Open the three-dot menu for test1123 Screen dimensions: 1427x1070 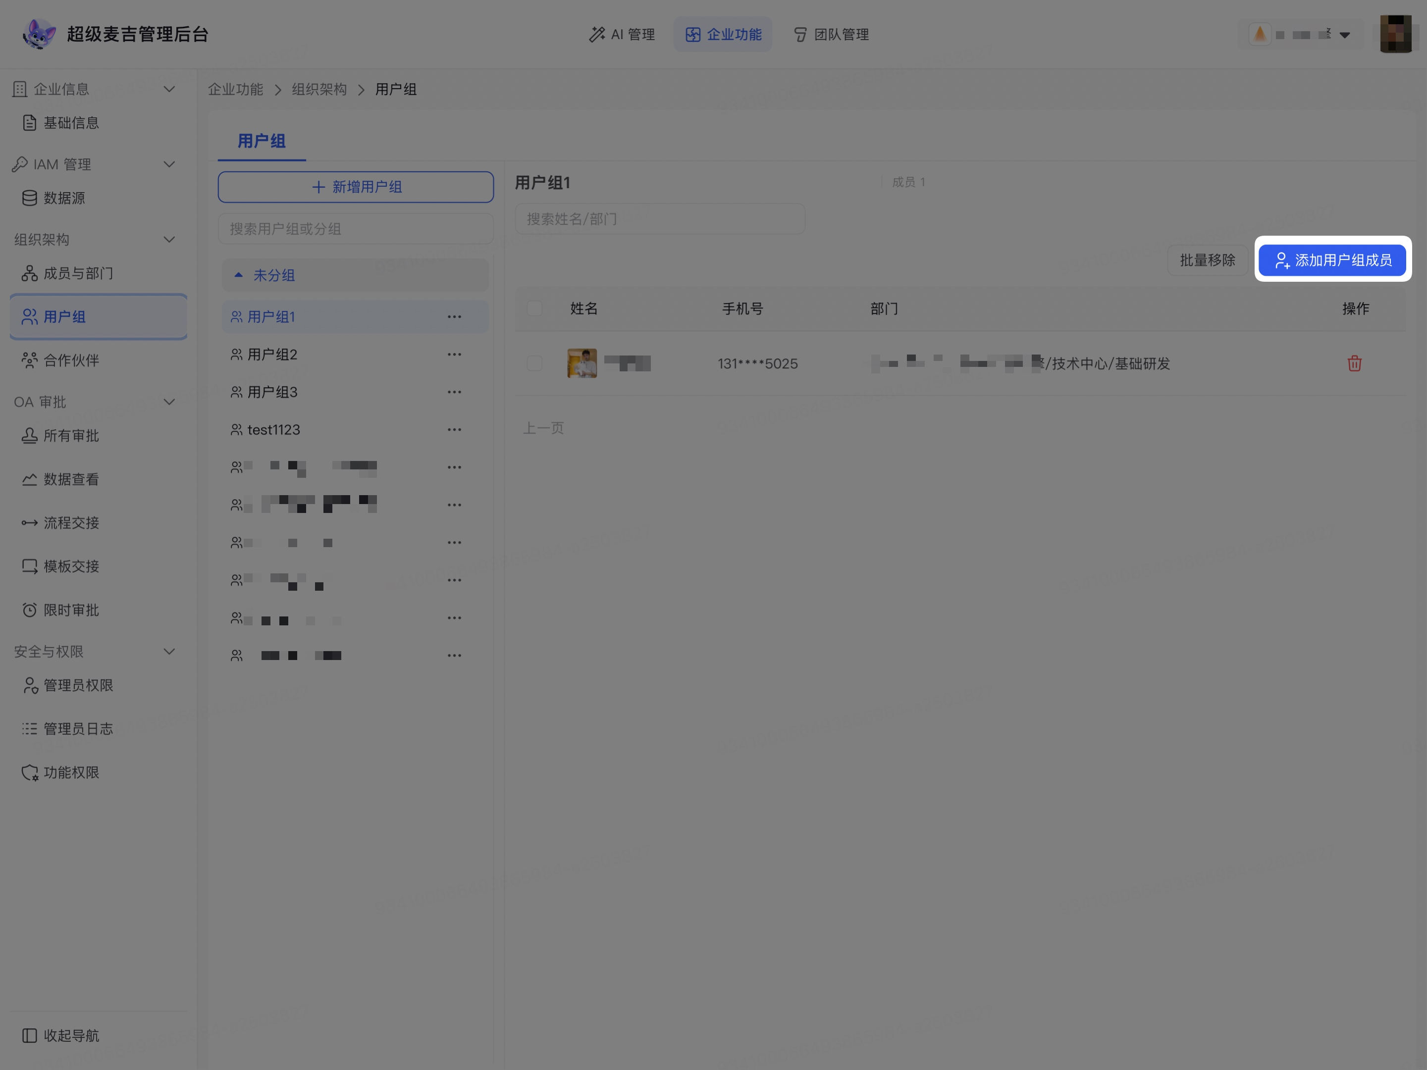tap(454, 430)
